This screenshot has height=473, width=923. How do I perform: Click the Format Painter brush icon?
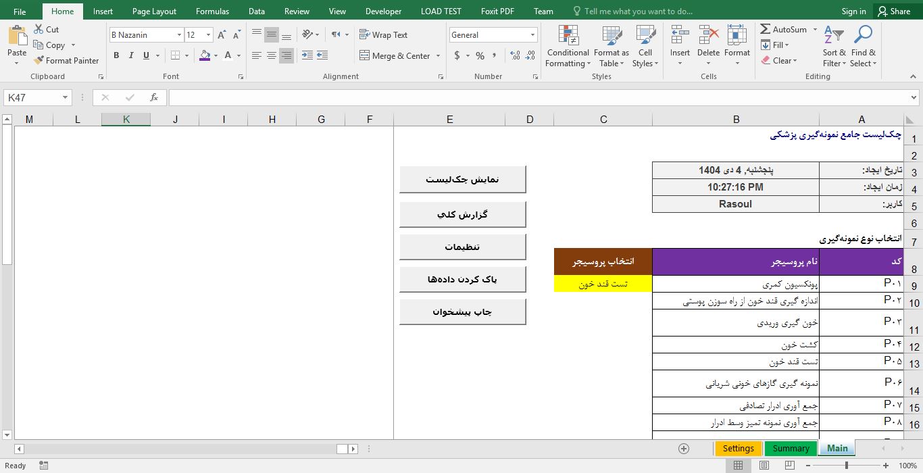pyautogui.click(x=39, y=61)
